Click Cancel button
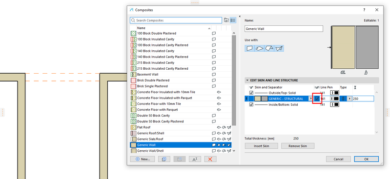390x179 pixels. [338, 159]
